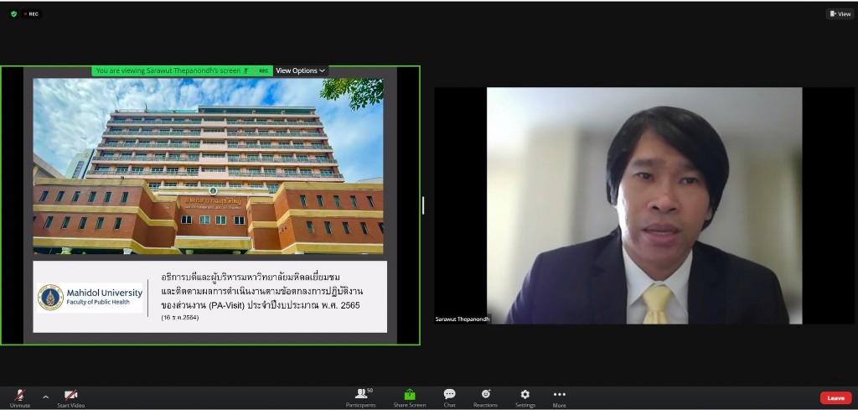Click the green encryption shield icon
Viewport: 858px width, 410px height.
pyautogui.click(x=13, y=13)
